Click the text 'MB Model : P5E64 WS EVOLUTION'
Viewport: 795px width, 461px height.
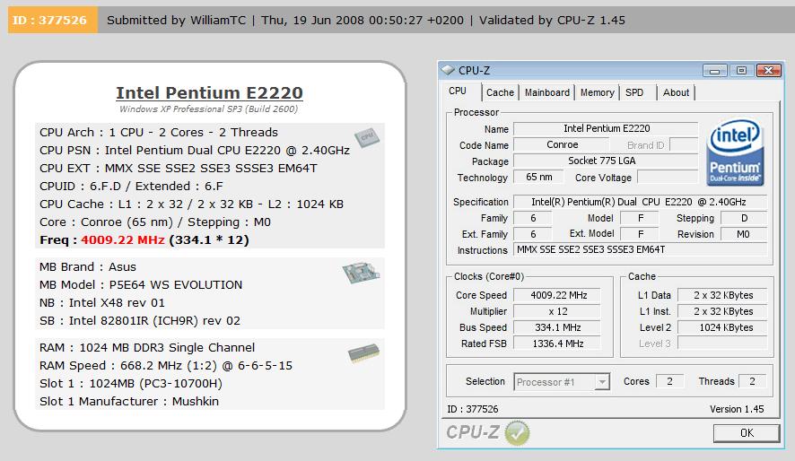point(141,284)
